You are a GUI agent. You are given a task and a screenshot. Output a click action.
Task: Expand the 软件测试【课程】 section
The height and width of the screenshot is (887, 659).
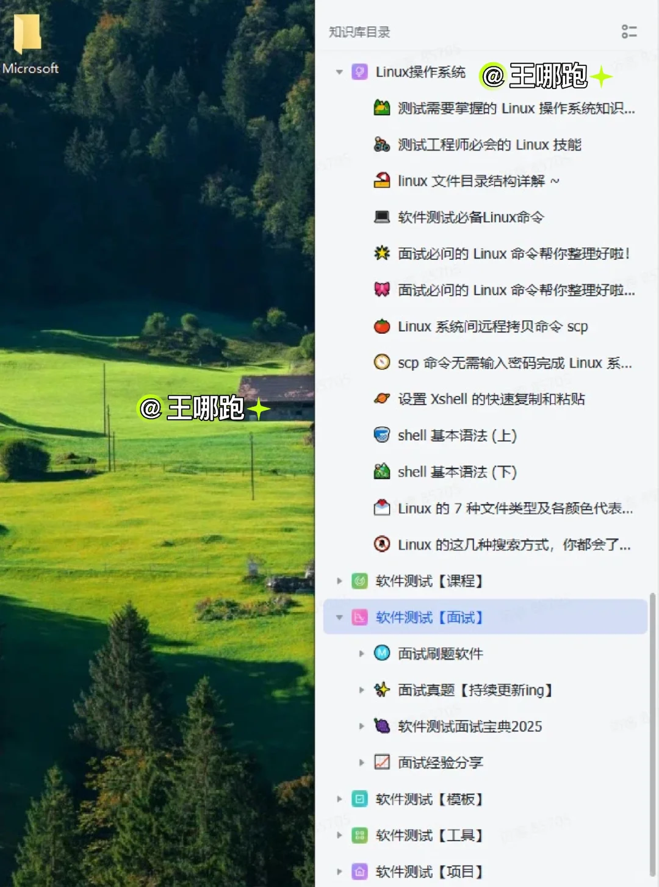[x=339, y=581]
